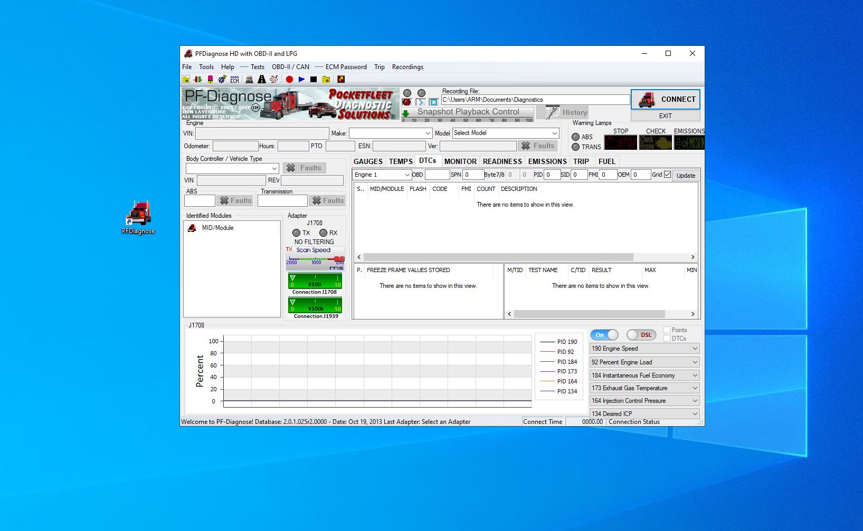Open the Make dropdown

pyautogui.click(x=391, y=133)
